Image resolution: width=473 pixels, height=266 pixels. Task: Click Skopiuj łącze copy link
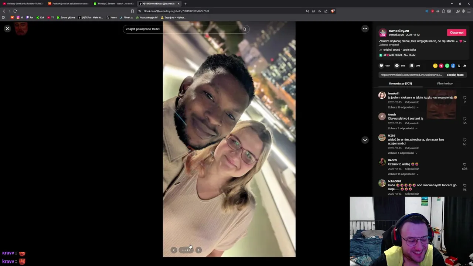click(x=455, y=75)
